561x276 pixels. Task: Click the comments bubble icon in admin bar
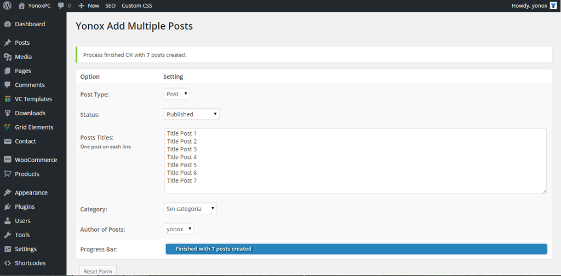pos(61,5)
